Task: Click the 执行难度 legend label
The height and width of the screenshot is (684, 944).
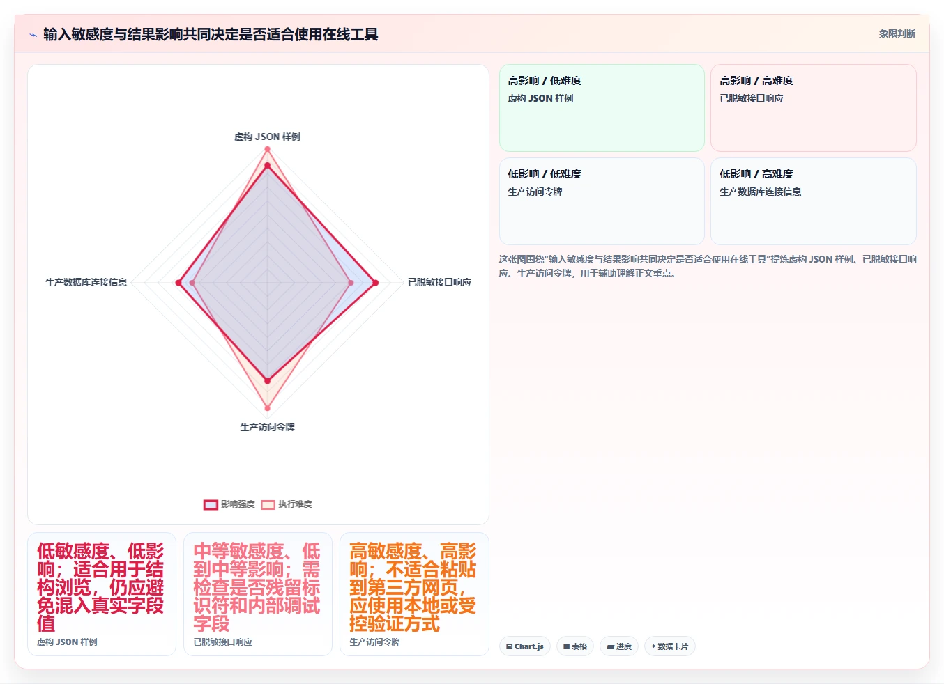Action: click(295, 504)
